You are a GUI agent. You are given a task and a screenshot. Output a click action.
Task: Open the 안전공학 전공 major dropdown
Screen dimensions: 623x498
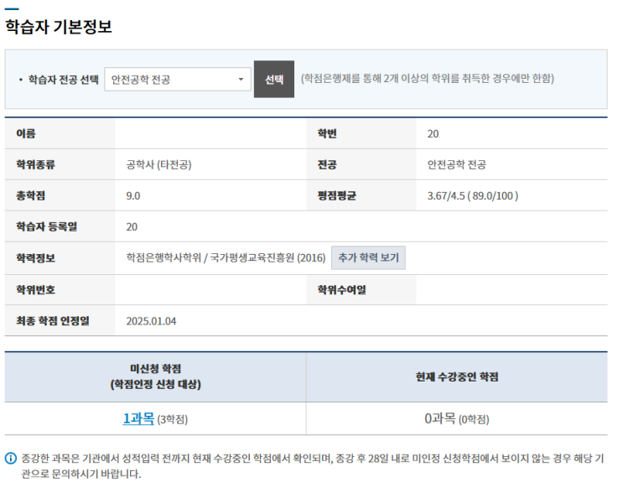pyautogui.click(x=178, y=80)
